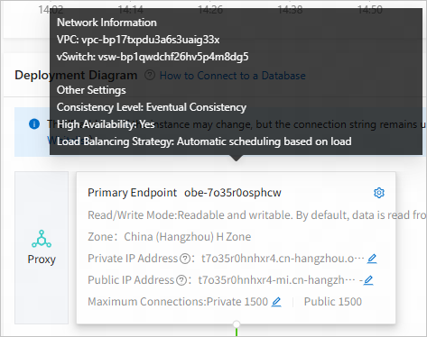This screenshot has width=427, height=337.
Task: Click public address t7o35r0hnhxr4-mi.cn-hangzh text
Action: [276, 280]
